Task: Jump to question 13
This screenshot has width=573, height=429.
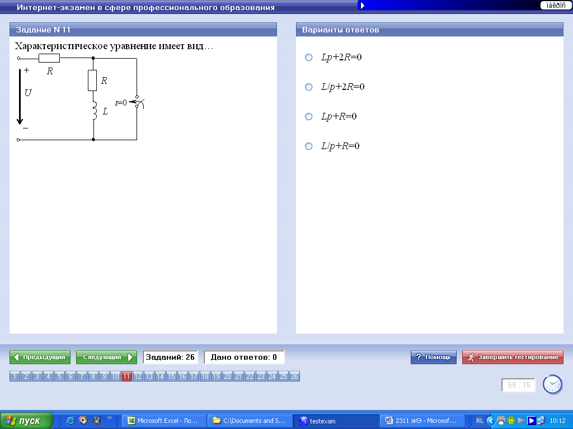Action: [x=149, y=376]
